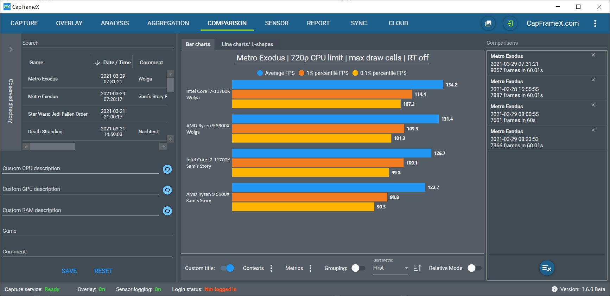Screen dimensions: 610x296
Task: Clear all comparisons with the list-remove button
Action: [x=547, y=268]
